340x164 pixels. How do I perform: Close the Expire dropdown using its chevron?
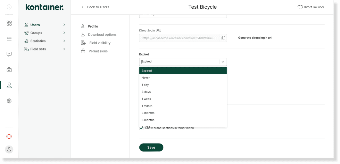coord(223,62)
